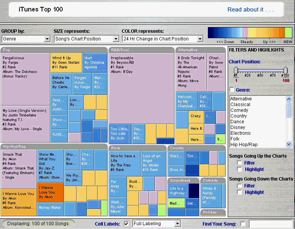Screen dimensions: 295x229
Task: Click the Find Your Song text field
Action: (x=270, y=224)
